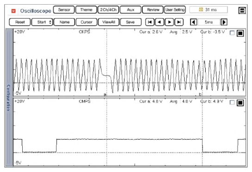Open the Theme options
Screen dimensions: 252x172
click(x=86, y=10)
